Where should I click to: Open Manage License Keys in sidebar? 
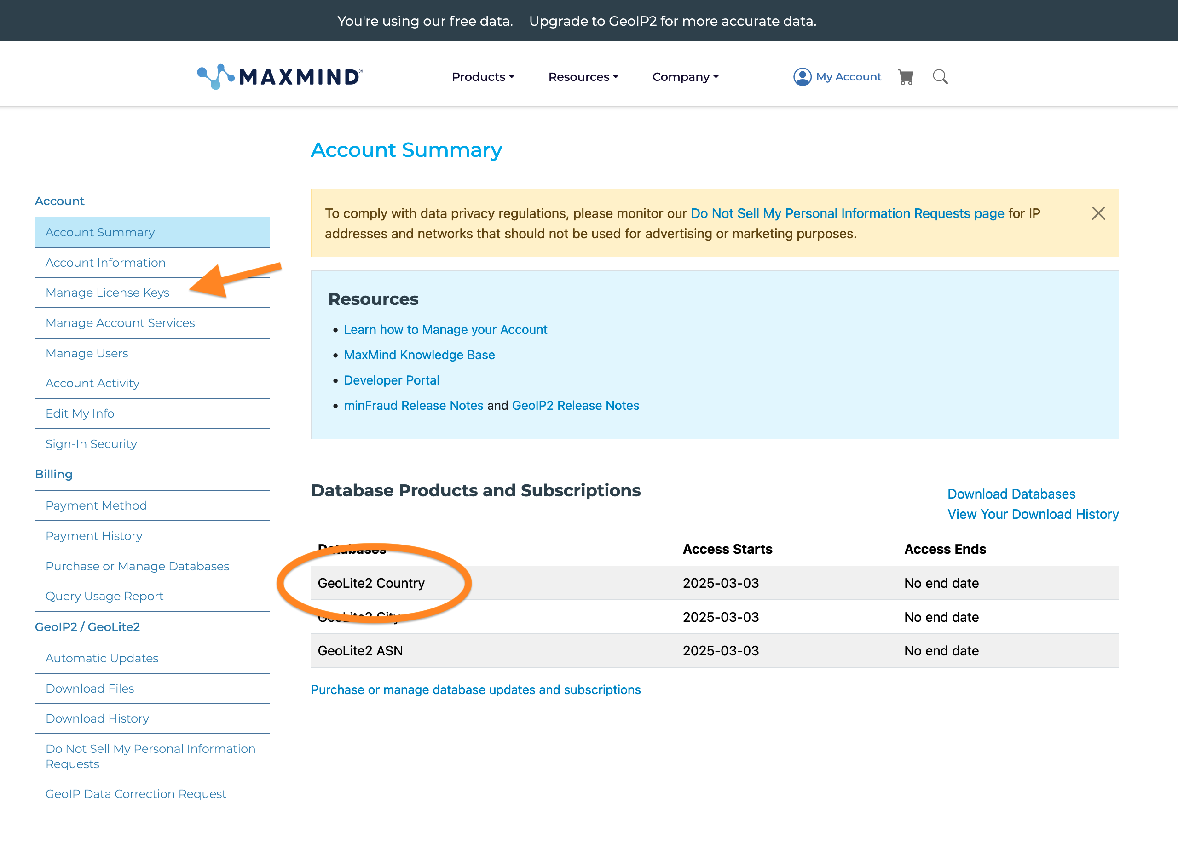coord(107,293)
